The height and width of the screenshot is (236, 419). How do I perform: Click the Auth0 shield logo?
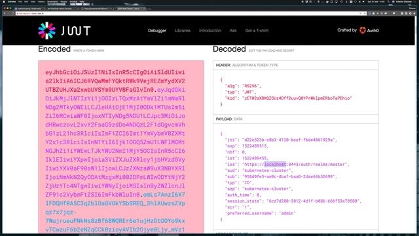pyautogui.click(x=362, y=30)
